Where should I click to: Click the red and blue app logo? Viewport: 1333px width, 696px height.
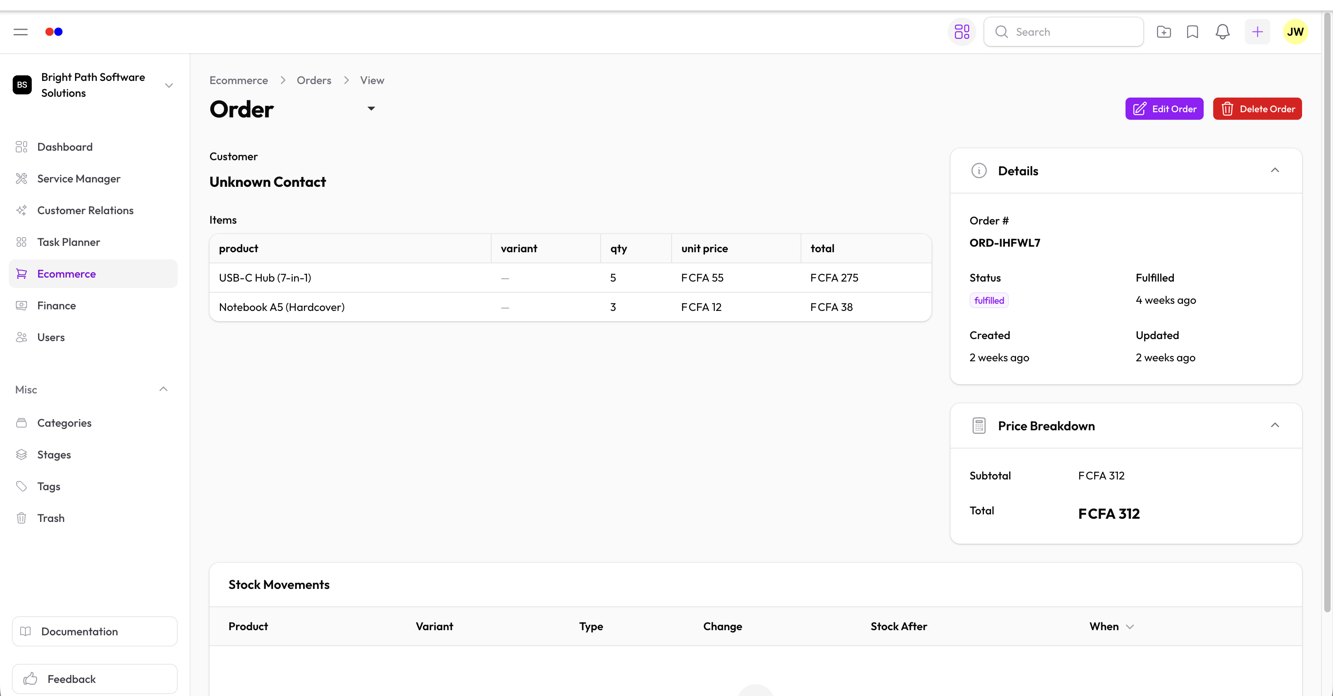[54, 32]
